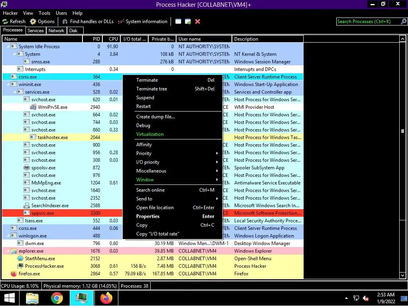Switch to the Services tab

[x=35, y=30]
